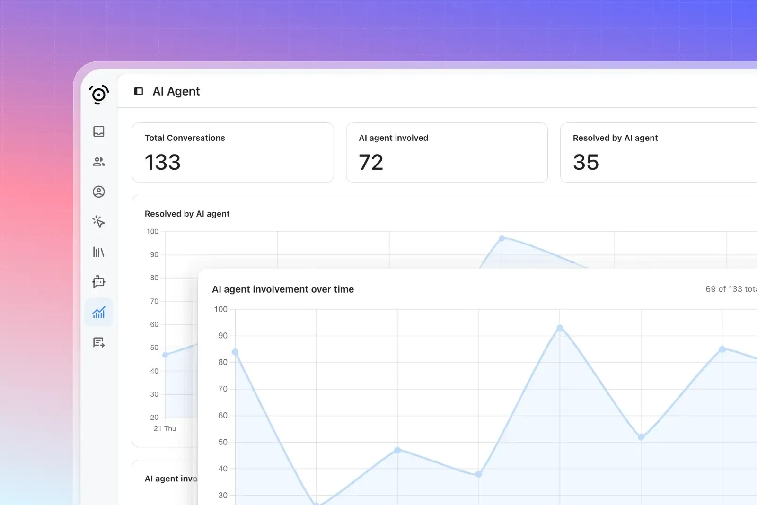Click the data point near 38 on involvement chart
Viewport: 757px width, 505px height.
(479, 474)
